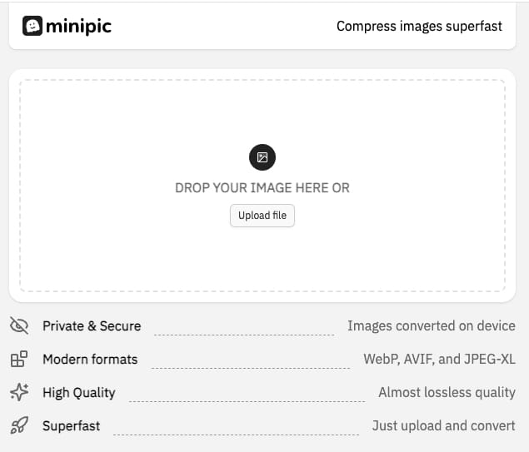This screenshot has height=452, width=529.
Task: Click Almost lossless quality text
Action: pyautogui.click(x=447, y=393)
